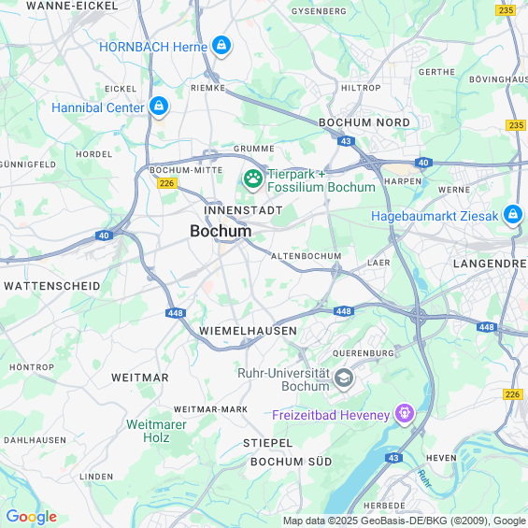Select the blue 43 shield near Heven
This screenshot has height=528, width=528.
393,458
